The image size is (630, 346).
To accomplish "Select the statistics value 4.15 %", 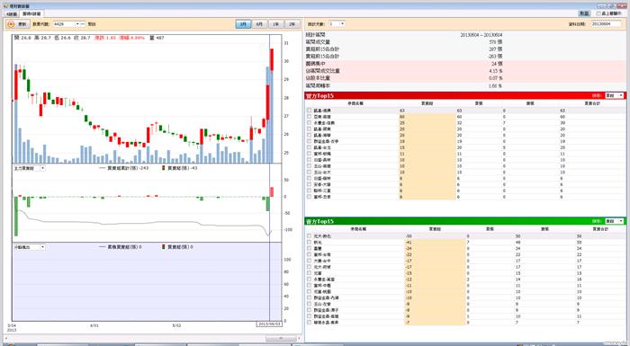I will (x=496, y=71).
